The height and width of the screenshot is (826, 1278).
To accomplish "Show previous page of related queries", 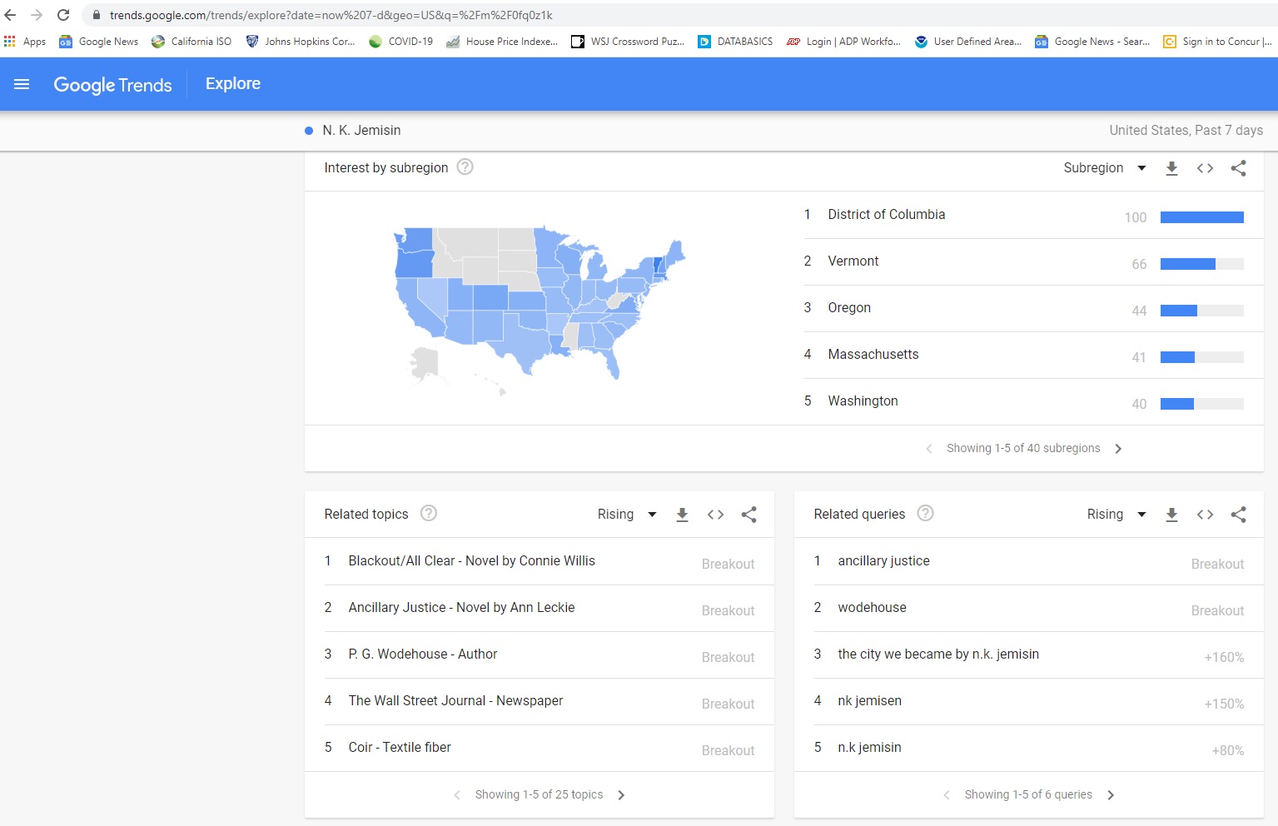I will click(947, 795).
